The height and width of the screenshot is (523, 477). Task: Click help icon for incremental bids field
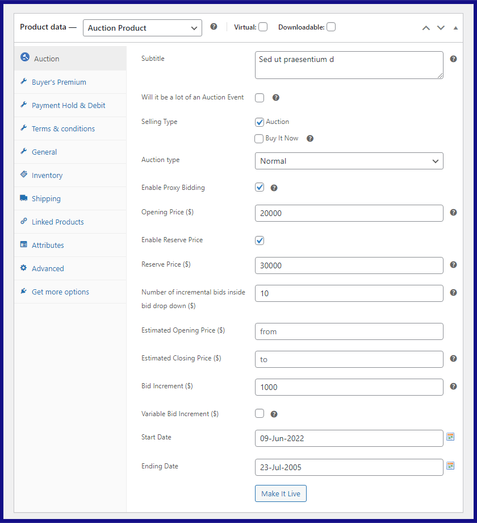(453, 293)
